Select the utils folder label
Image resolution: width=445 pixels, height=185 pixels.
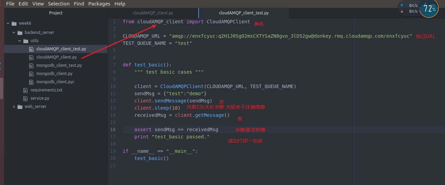click(35, 41)
